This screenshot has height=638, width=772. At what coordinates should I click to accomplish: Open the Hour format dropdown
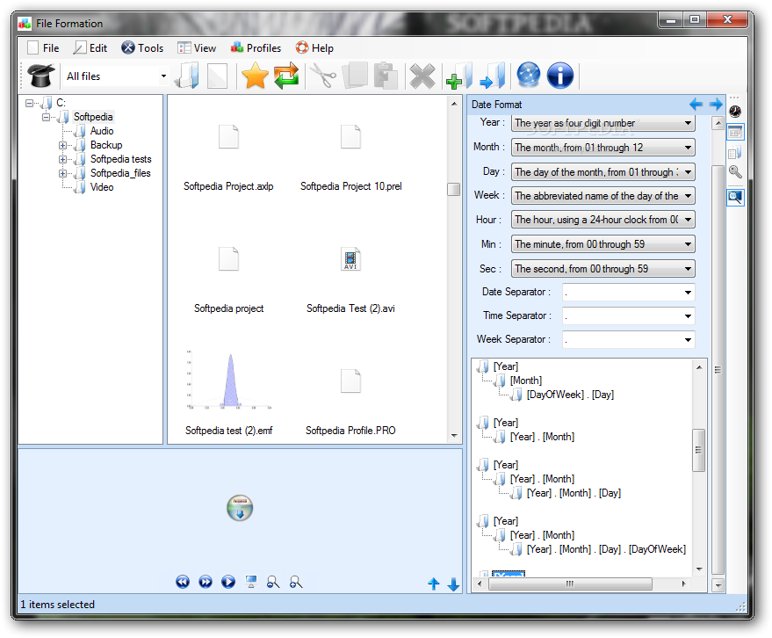688,220
